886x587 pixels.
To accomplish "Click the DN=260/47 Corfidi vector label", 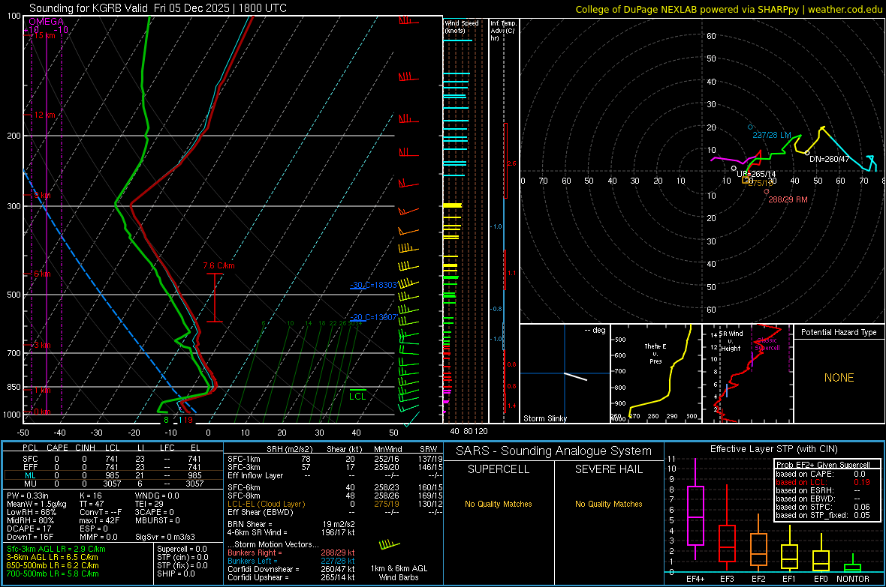I will tap(829, 159).
